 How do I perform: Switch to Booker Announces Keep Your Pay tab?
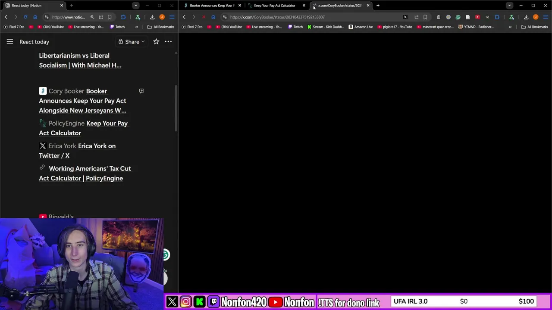(x=212, y=6)
